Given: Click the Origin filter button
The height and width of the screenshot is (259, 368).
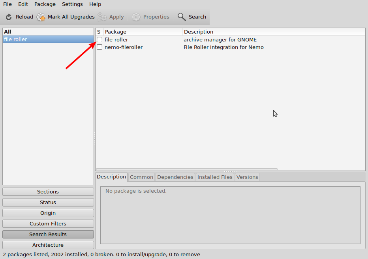Looking at the screenshot, I should tap(48, 213).
